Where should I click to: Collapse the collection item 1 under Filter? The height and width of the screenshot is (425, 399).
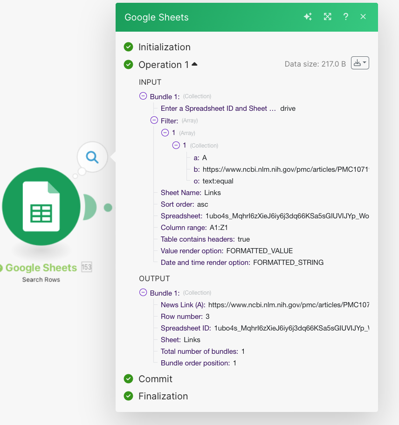click(x=176, y=145)
